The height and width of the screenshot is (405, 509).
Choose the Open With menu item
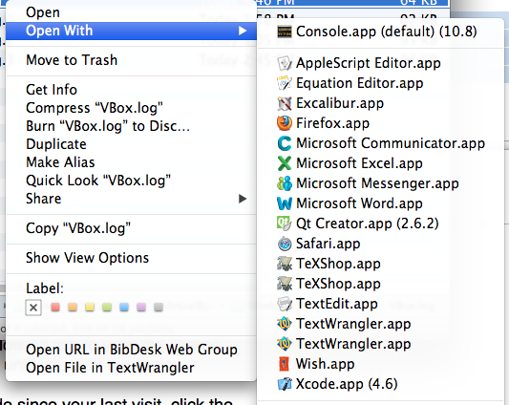pos(131,31)
